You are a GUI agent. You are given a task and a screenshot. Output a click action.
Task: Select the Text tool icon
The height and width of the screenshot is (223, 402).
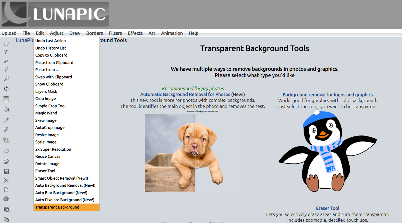[x=6, y=52]
